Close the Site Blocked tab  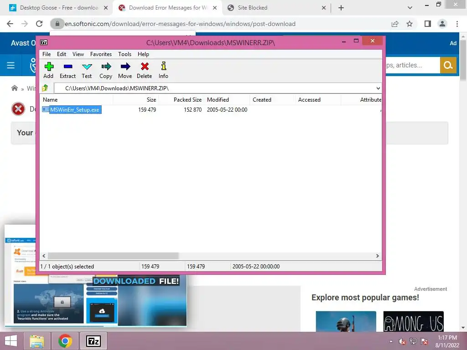coord(324,8)
